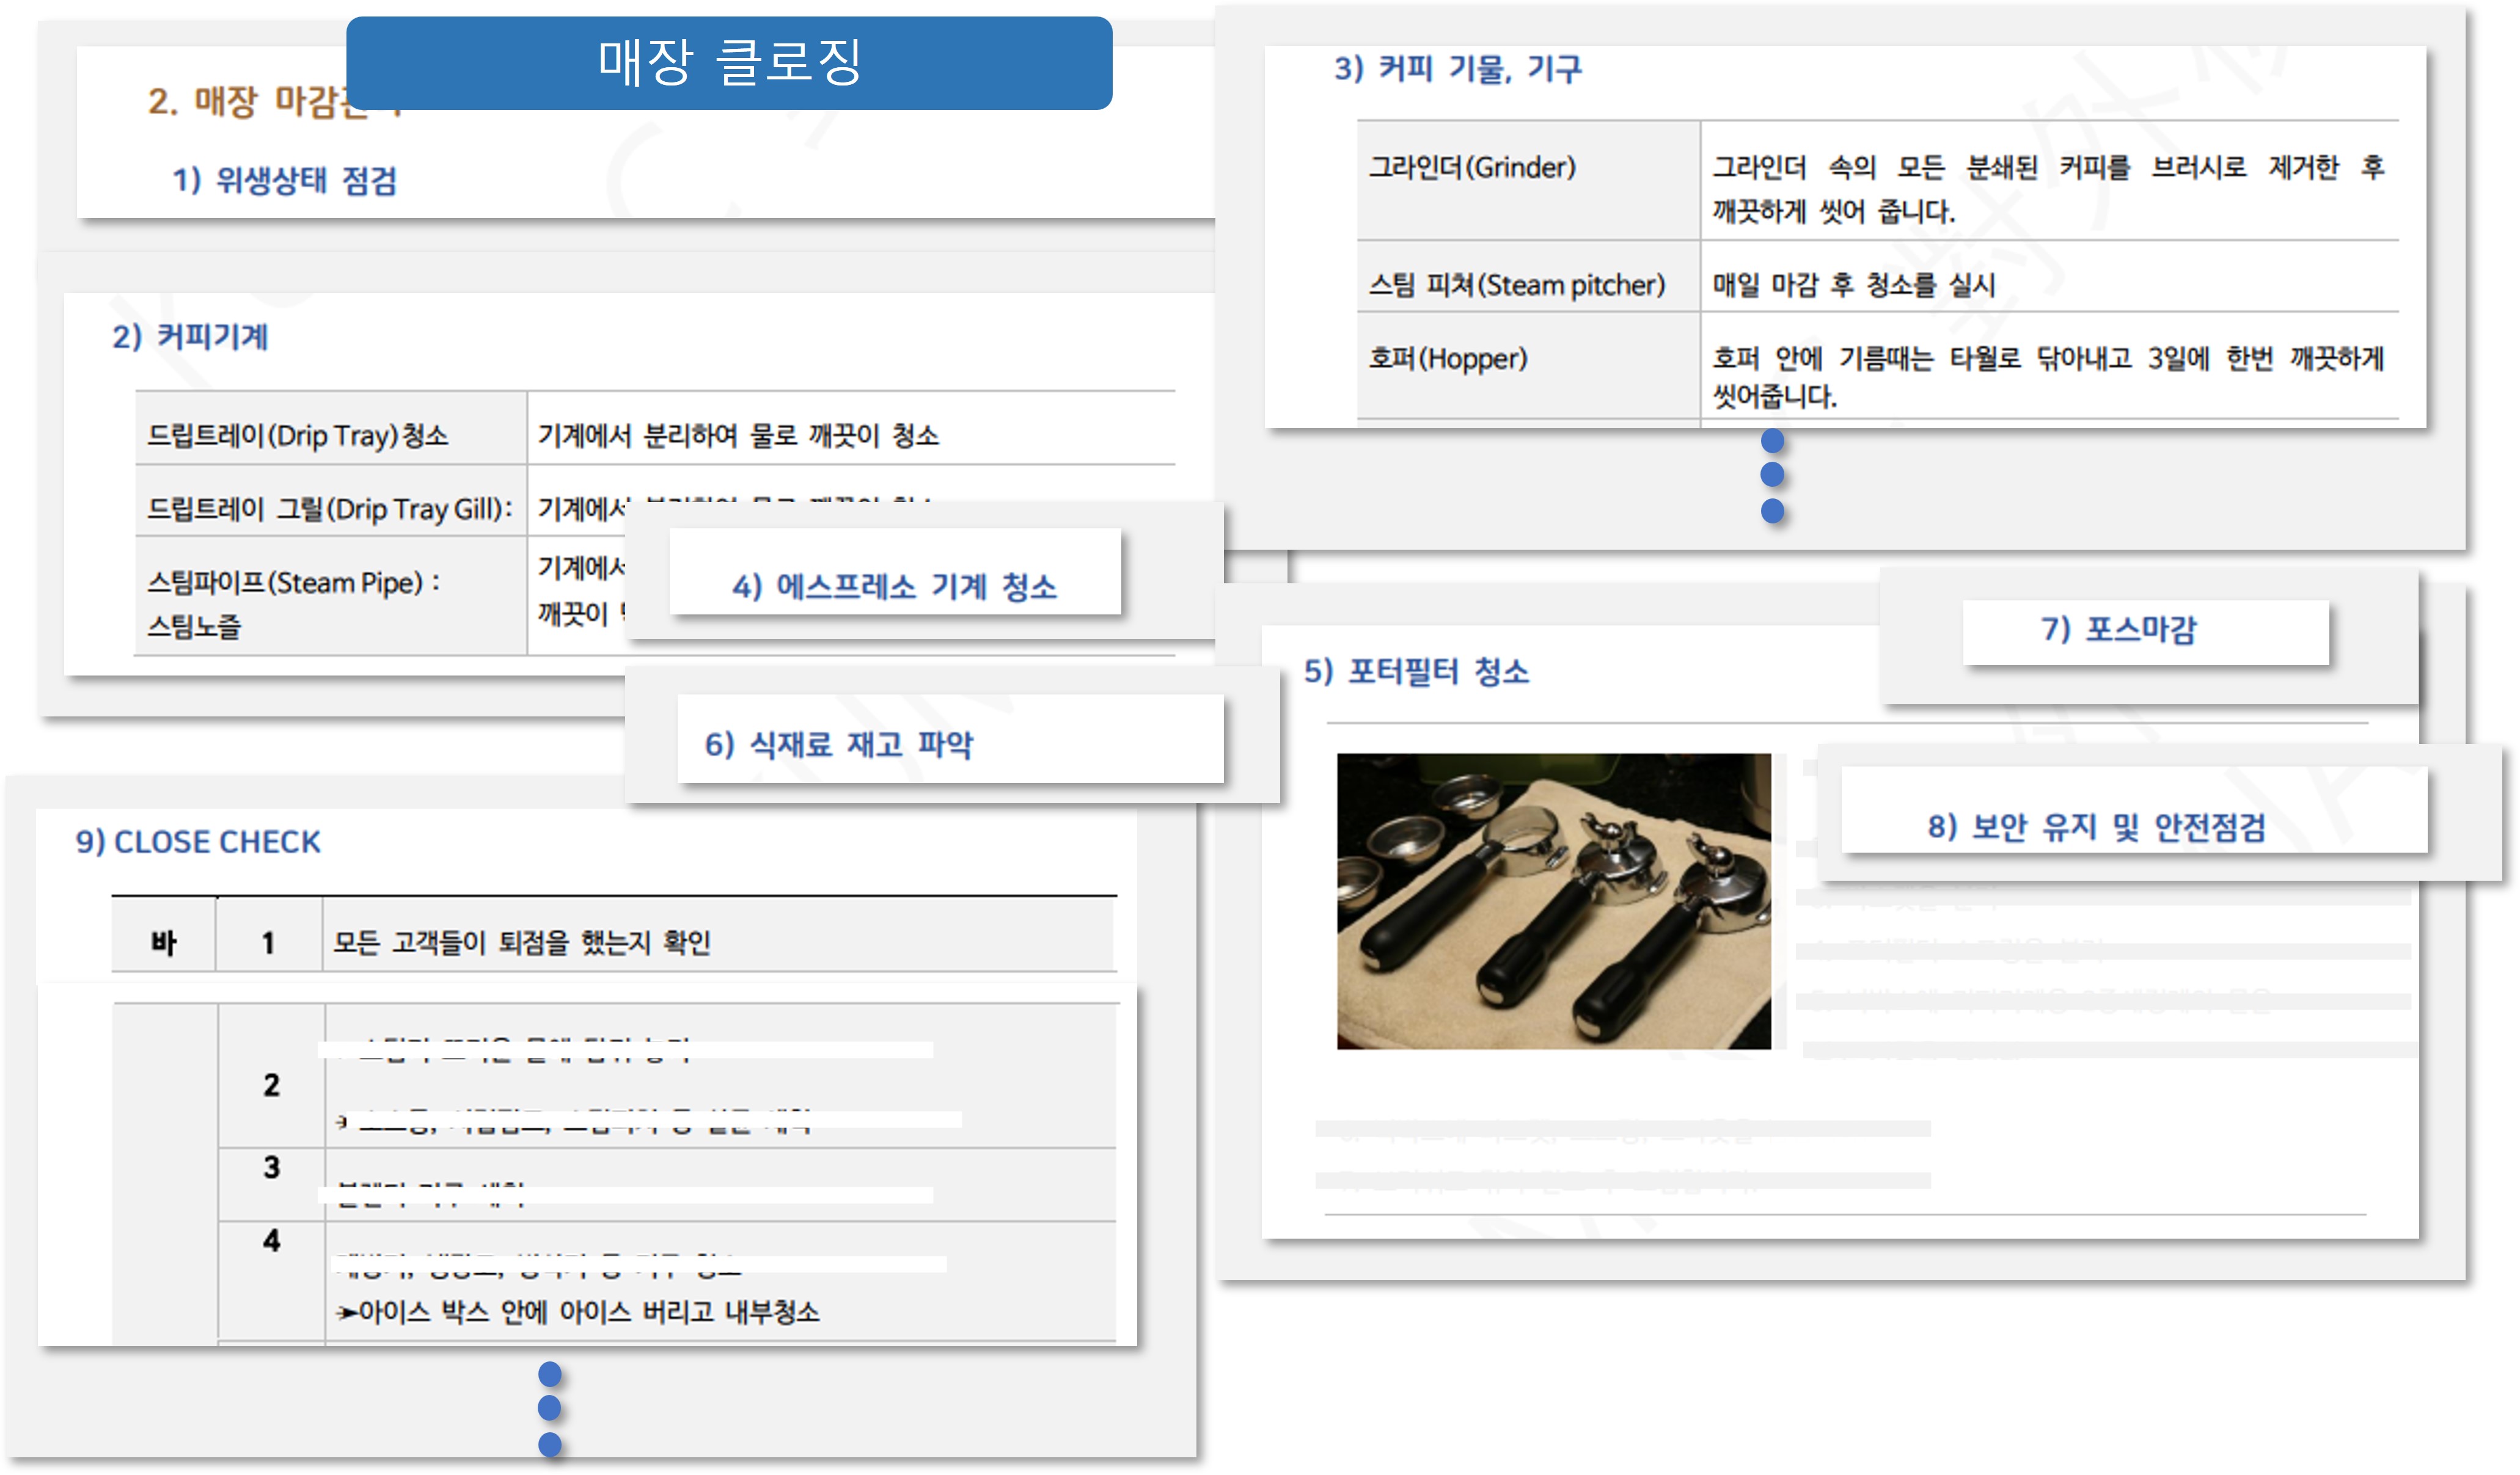Click the middle blue dot below CLOSE CHECK table
The width and height of the screenshot is (2520, 1475).
tap(549, 1408)
